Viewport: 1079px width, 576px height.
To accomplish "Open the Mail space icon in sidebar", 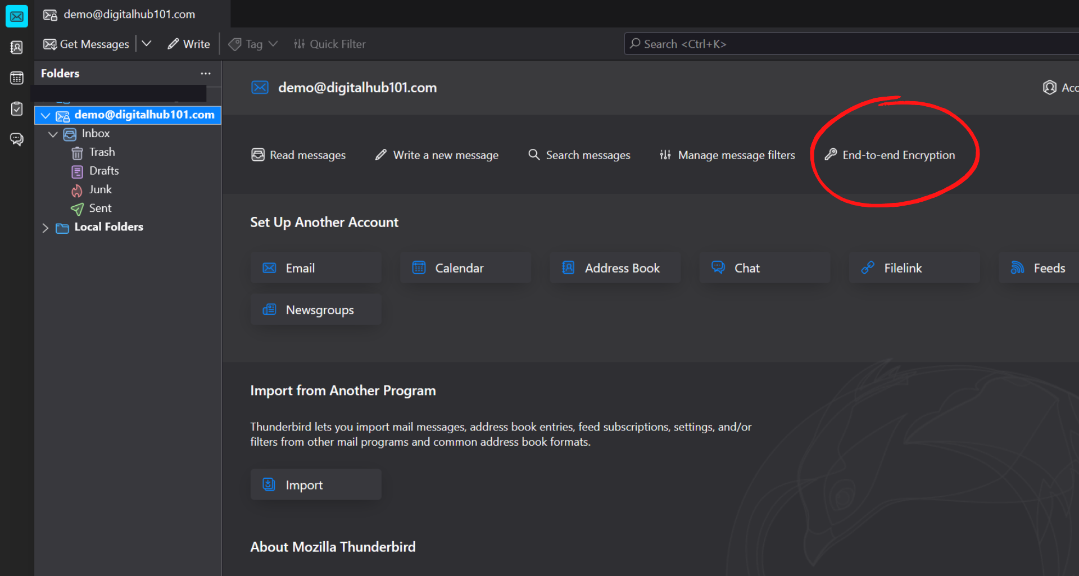I will 17,16.
